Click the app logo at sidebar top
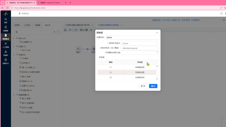 point(6,14)
